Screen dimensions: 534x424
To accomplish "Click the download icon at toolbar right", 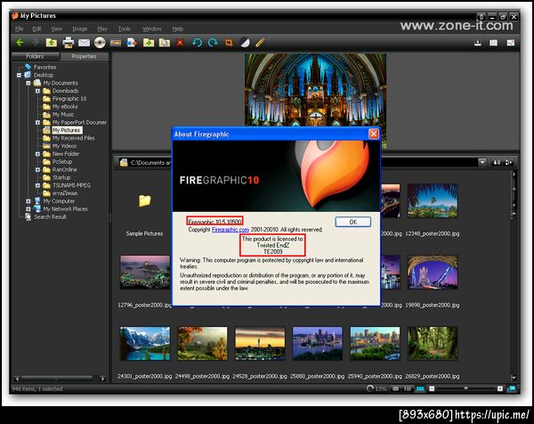I will [478, 43].
